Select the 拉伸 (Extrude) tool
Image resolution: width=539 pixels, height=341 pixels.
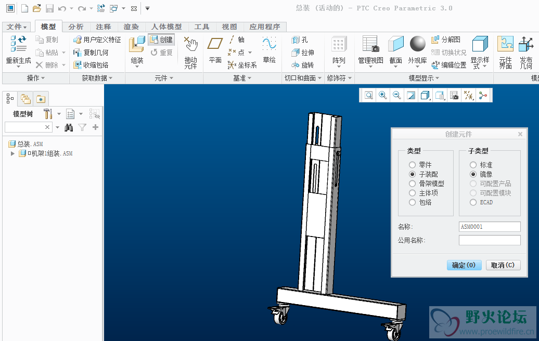[x=302, y=53]
